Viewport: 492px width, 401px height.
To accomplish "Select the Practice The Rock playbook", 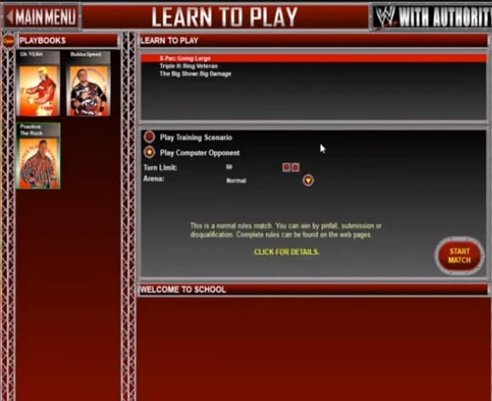I will (38, 156).
